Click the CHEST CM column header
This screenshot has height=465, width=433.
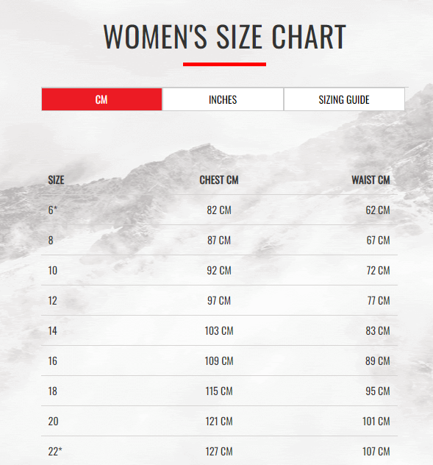pos(219,180)
